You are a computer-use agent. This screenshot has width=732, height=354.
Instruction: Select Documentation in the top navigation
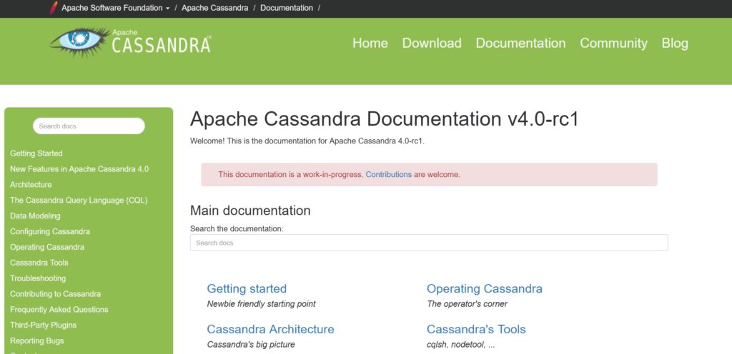click(520, 44)
